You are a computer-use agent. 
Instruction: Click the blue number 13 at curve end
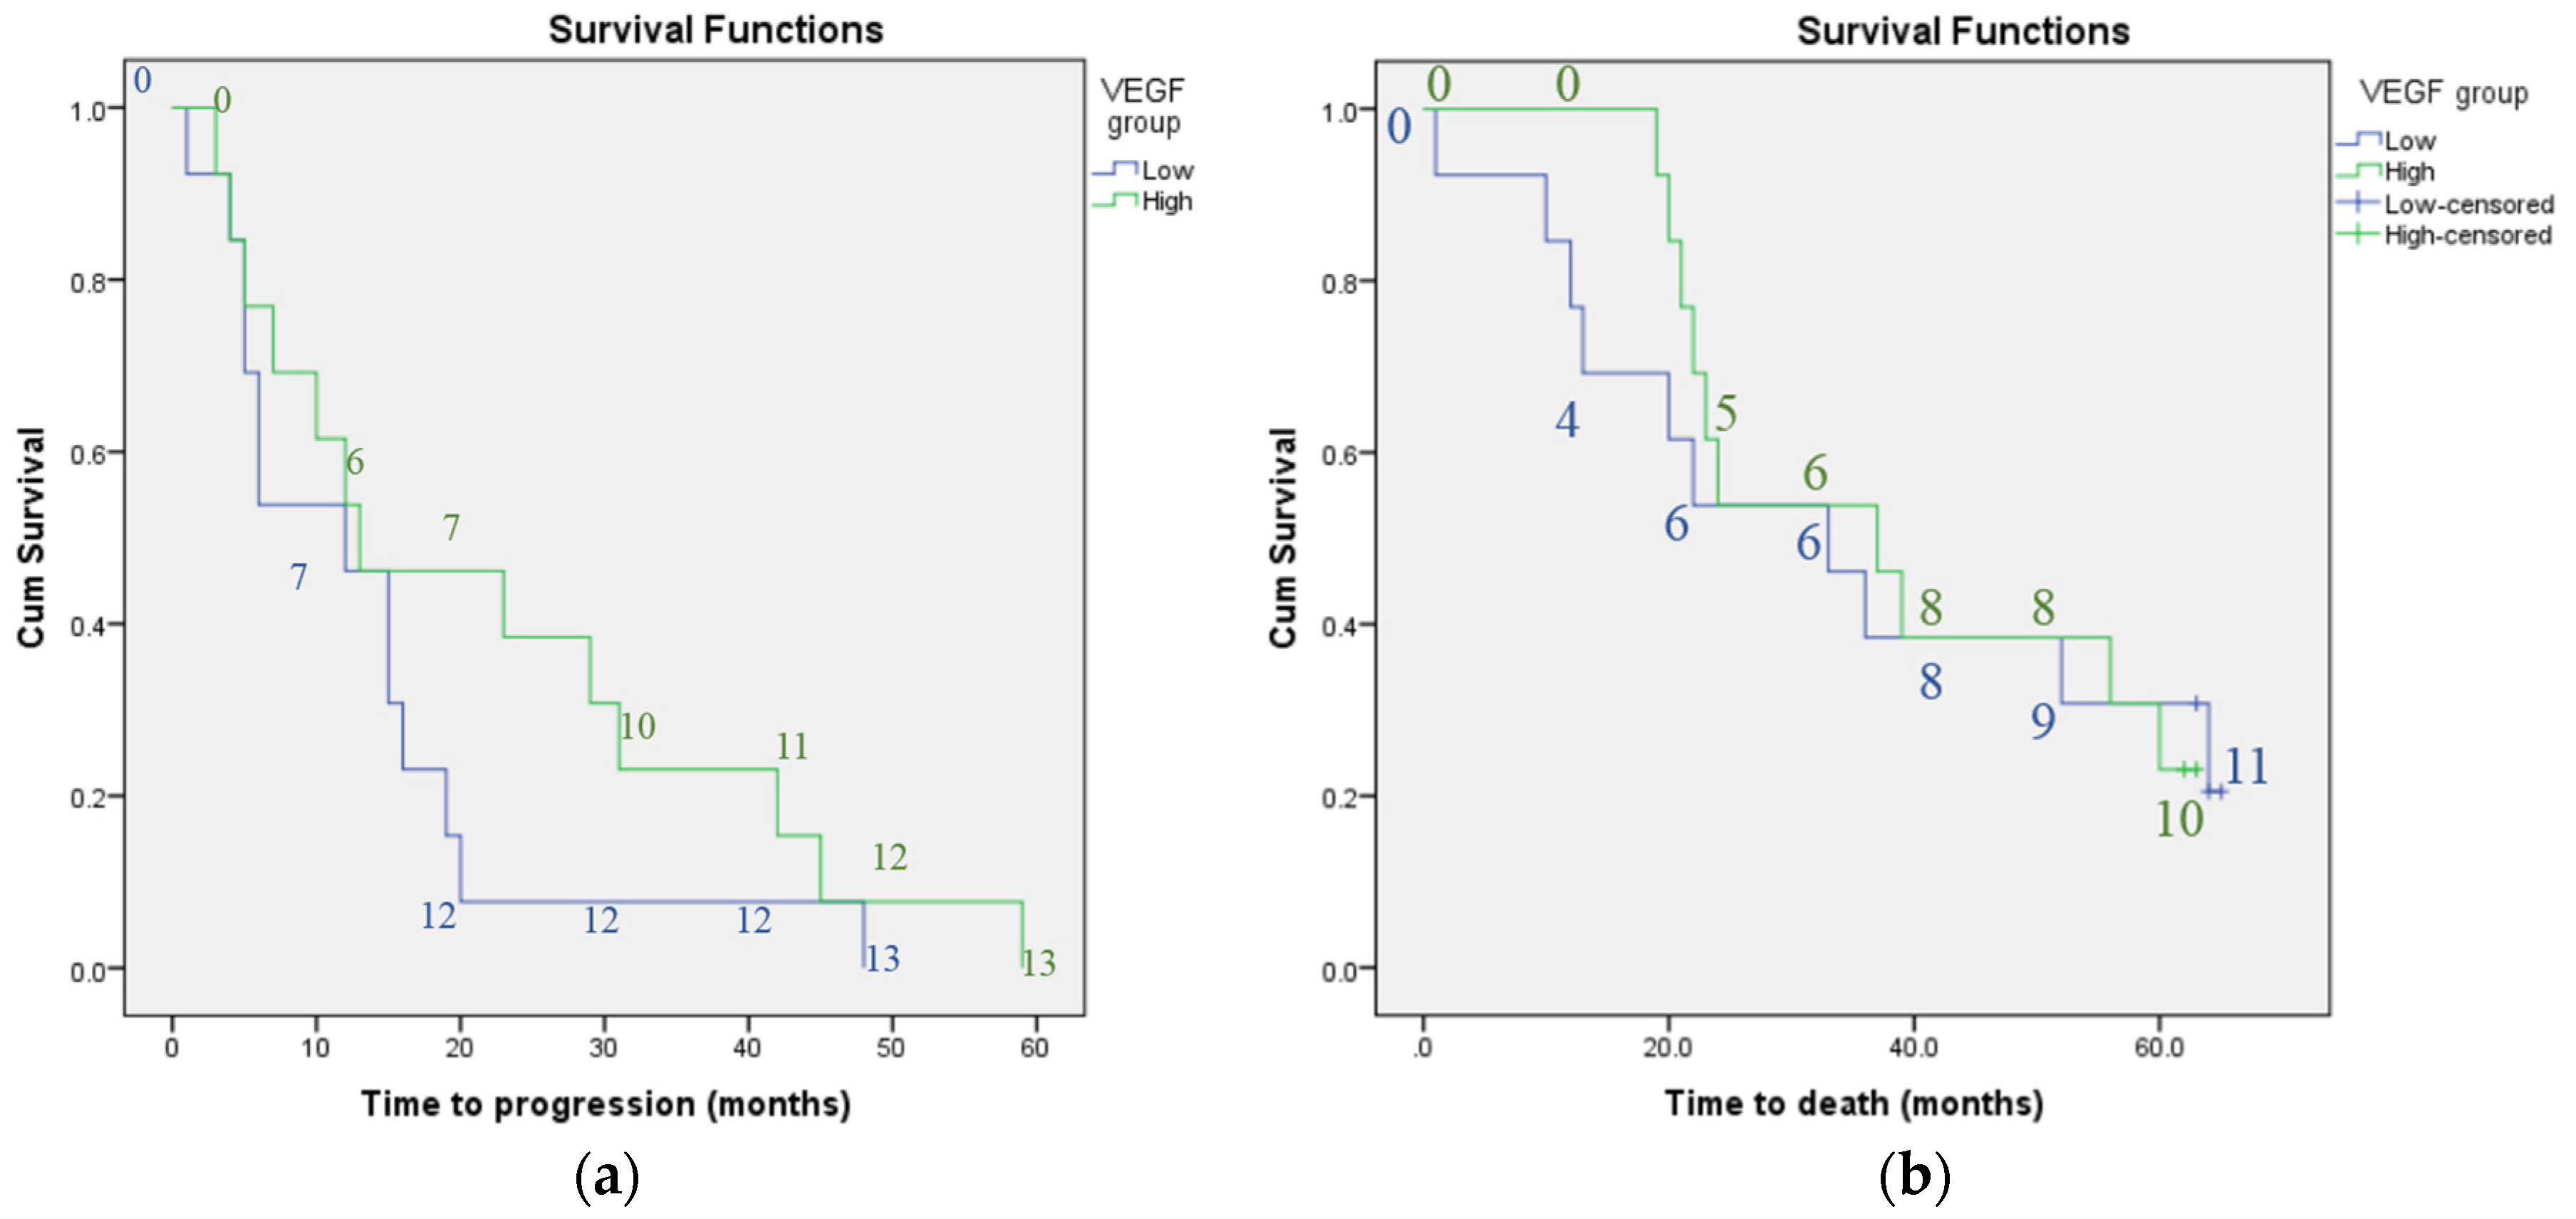pyautogui.click(x=882, y=959)
